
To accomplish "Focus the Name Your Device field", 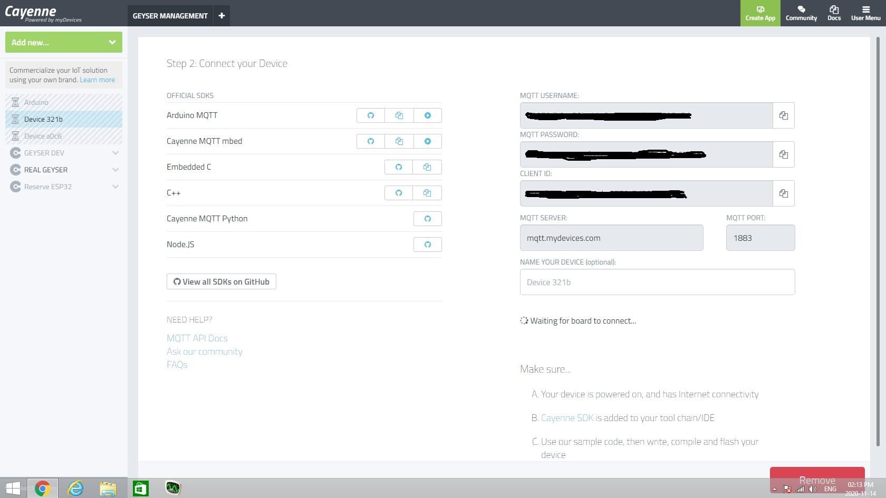I will click(x=657, y=282).
